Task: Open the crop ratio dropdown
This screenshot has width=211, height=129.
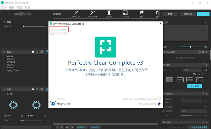Action: tap(192, 70)
